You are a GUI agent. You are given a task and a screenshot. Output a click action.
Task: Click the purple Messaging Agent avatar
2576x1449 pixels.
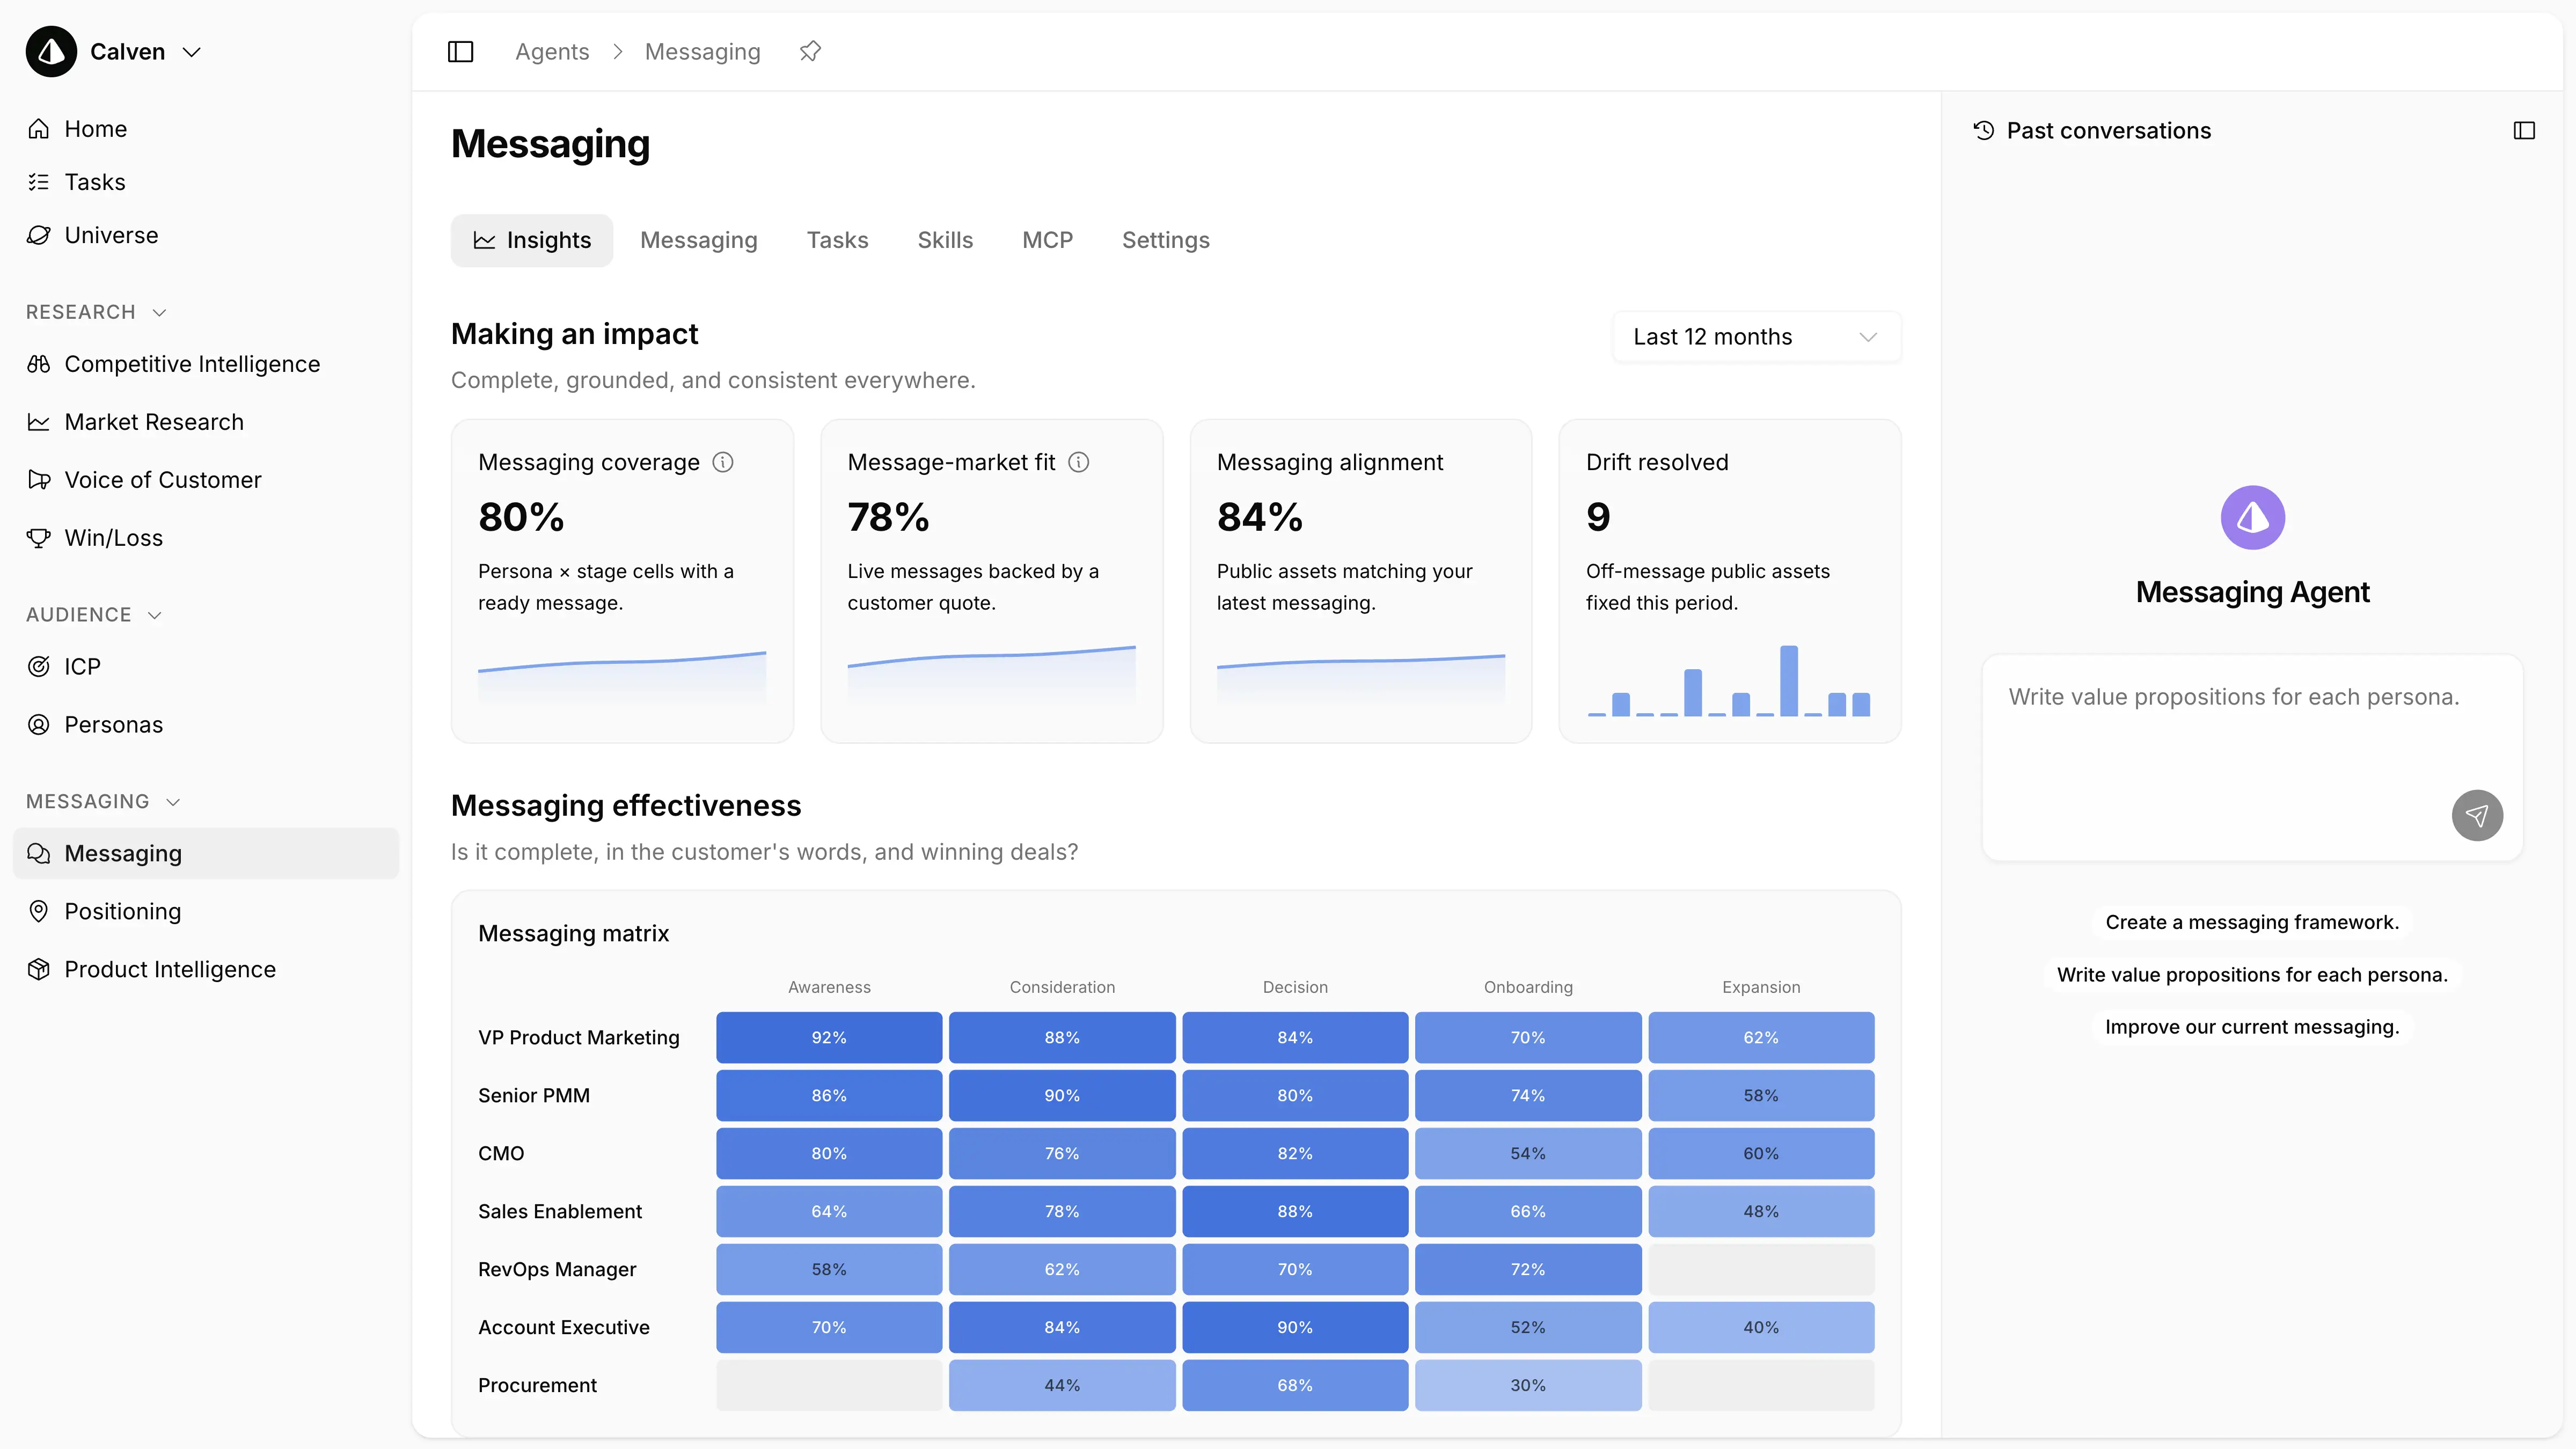(2252, 518)
